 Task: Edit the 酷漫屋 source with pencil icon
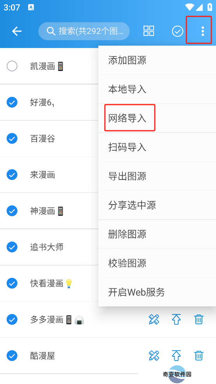coord(154,356)
